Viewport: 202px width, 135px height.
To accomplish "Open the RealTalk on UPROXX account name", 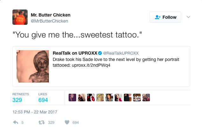I will point(74,53).
